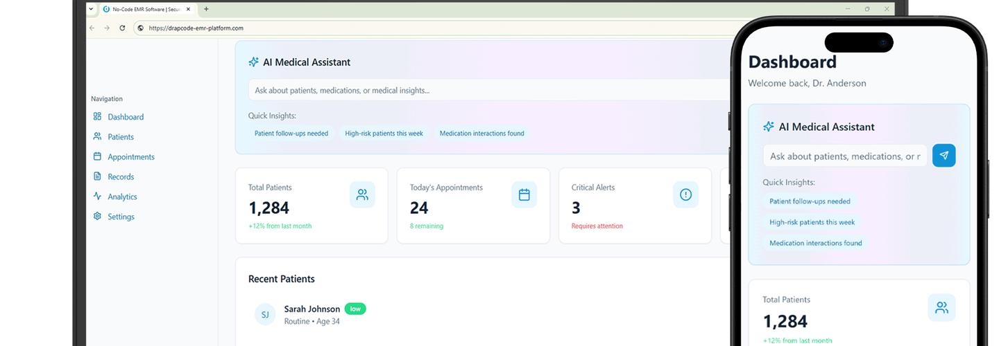Click the SJ avatar for Sarah Johnson

tap(264, 315)
